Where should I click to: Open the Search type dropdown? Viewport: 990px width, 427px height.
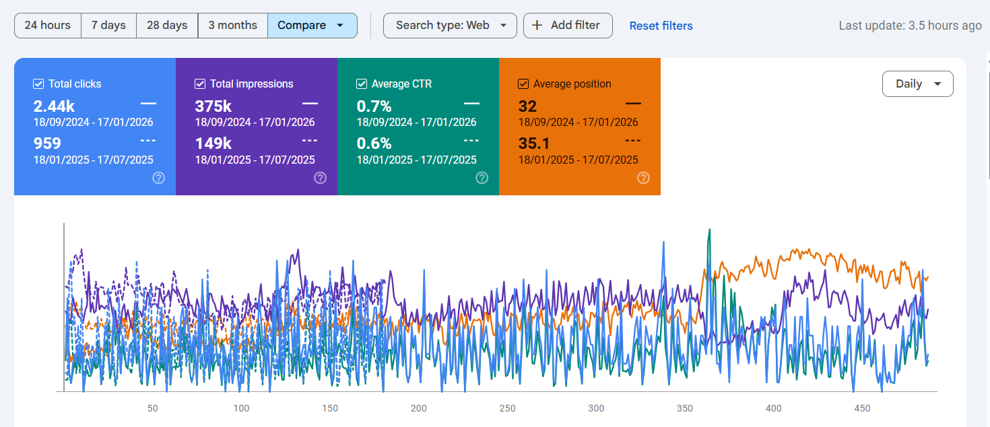450,24
